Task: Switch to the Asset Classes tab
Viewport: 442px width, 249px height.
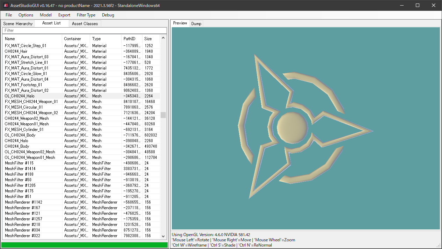Action: point(85,24)
